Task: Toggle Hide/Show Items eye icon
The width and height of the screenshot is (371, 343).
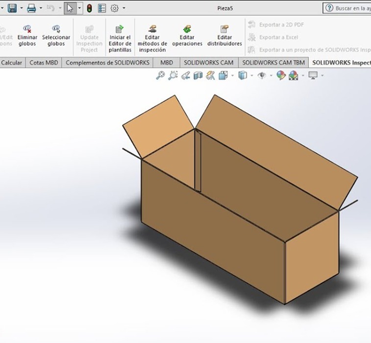Action: 262,75
